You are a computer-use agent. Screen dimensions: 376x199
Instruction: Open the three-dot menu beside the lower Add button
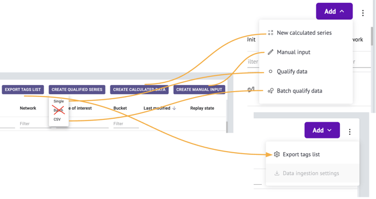(350, 131)
